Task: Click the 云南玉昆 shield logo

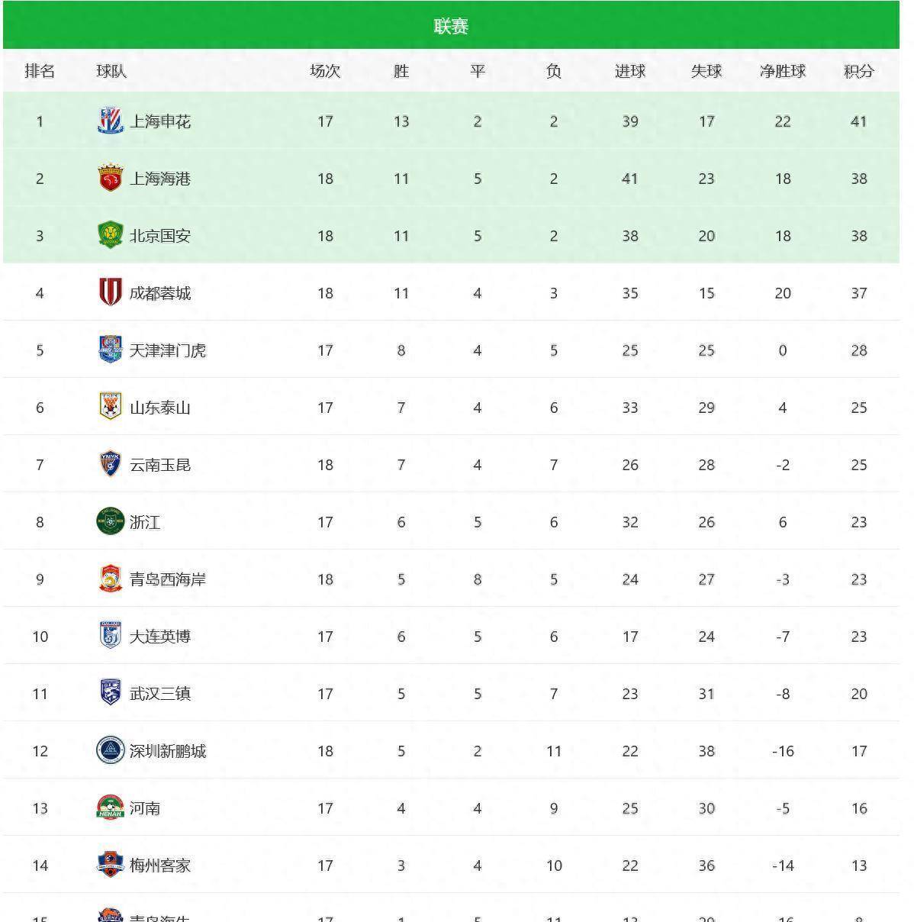Action: [x=111, y=465]
